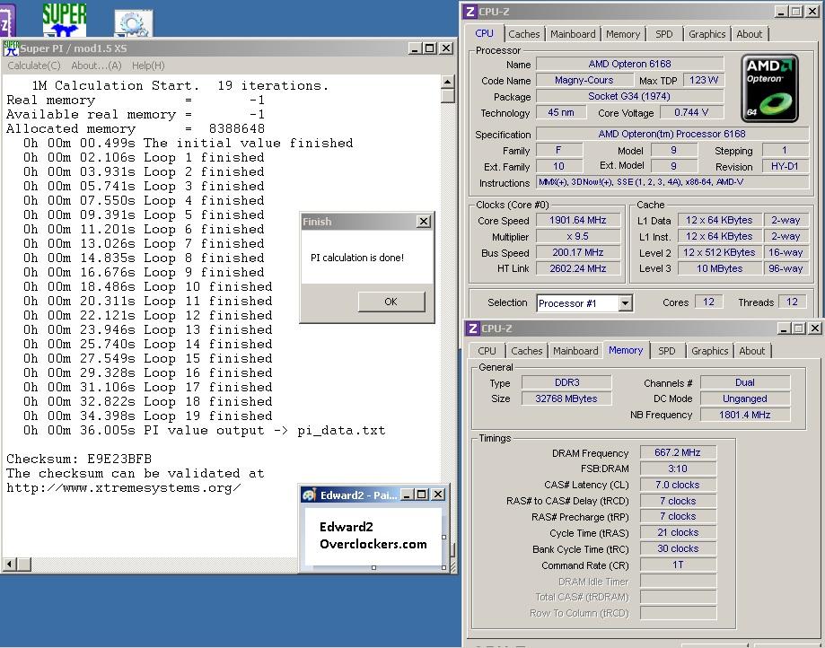This screenshot has height=648, width=825.
Task: Click the '2602.24 MHz' HT Link value
Action: point(578,268)
